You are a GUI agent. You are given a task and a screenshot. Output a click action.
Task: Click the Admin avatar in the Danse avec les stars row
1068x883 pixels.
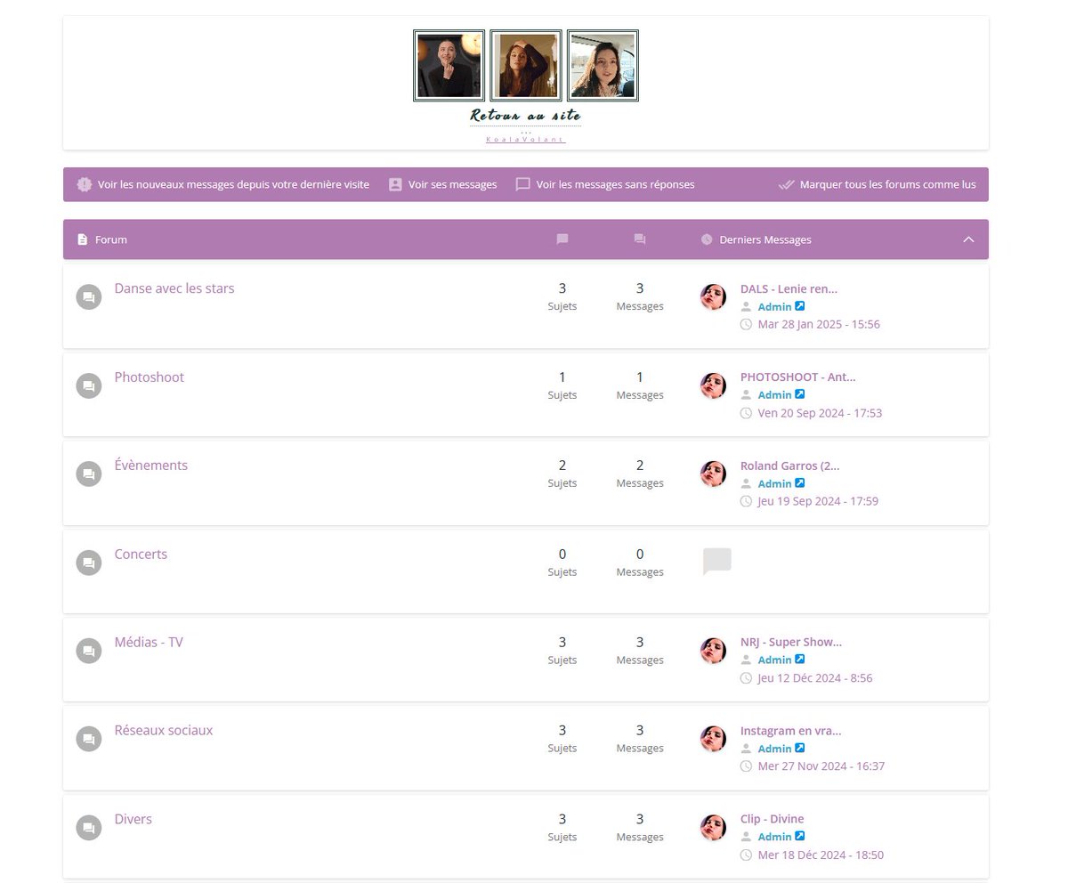point(713,297)
